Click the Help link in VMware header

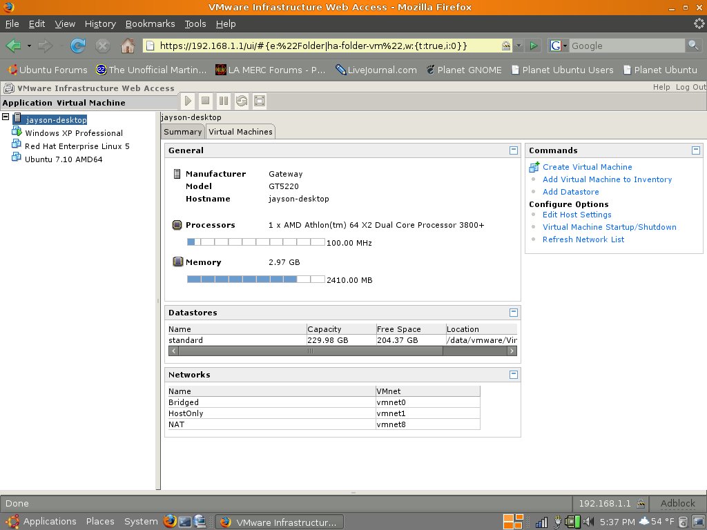661,87
